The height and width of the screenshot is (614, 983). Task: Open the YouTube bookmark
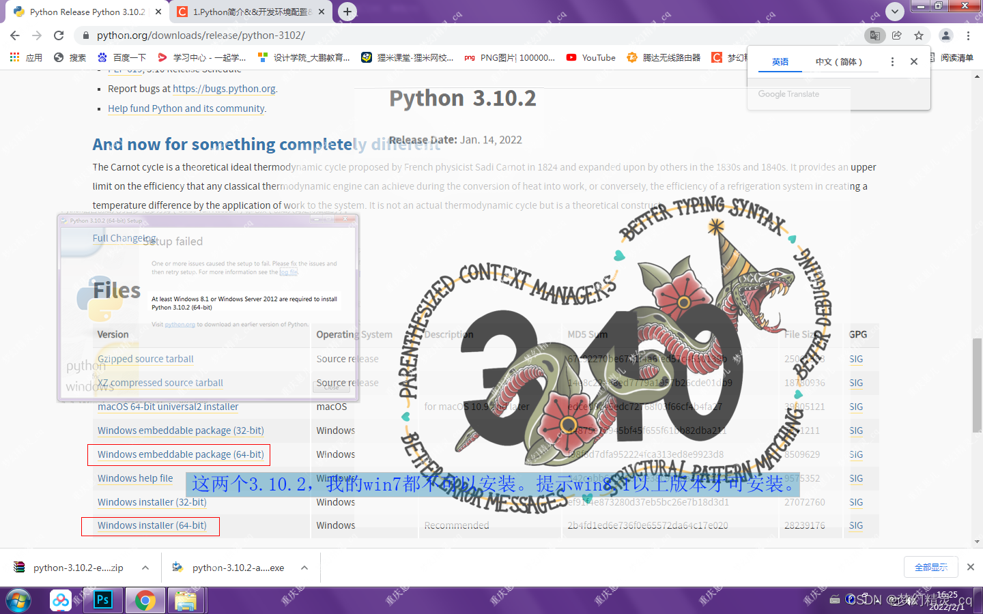(x=591, y=57)
